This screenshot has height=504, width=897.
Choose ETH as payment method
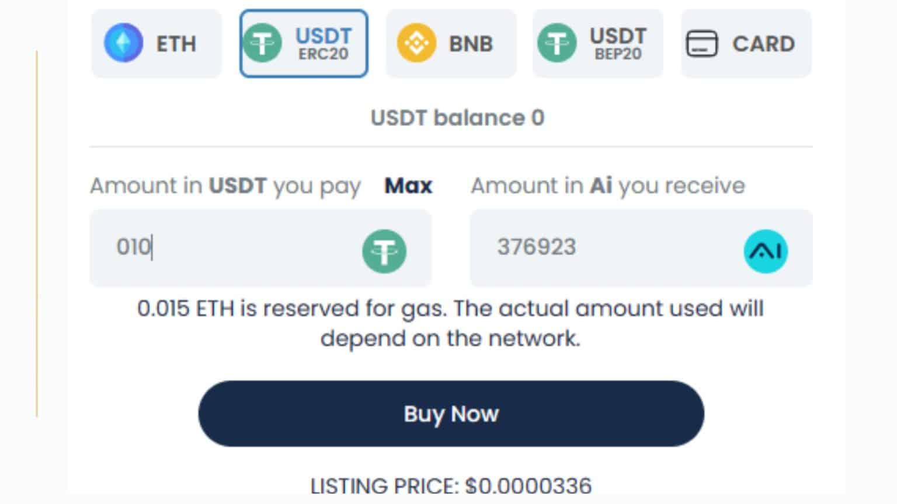156,43
